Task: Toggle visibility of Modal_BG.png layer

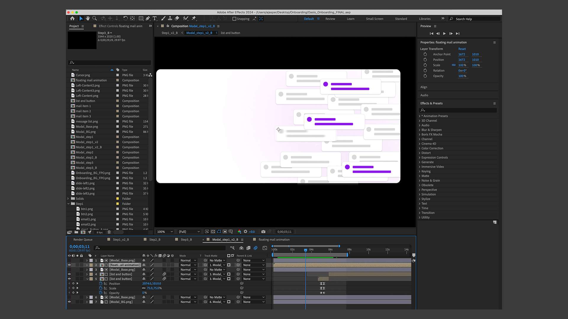Action: 69,302
